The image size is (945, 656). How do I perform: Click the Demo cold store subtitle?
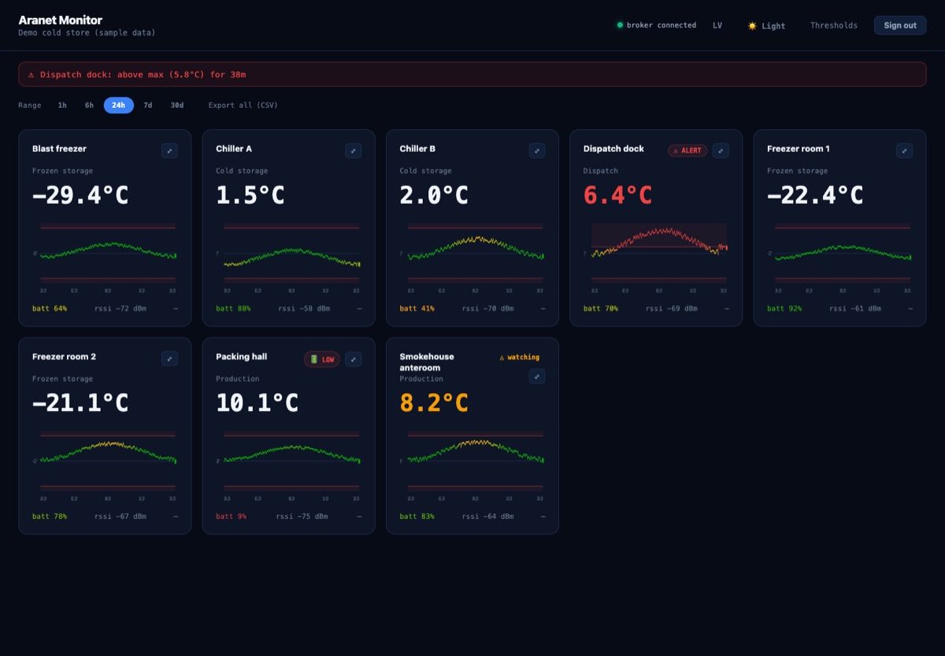(x=87, y=33)
